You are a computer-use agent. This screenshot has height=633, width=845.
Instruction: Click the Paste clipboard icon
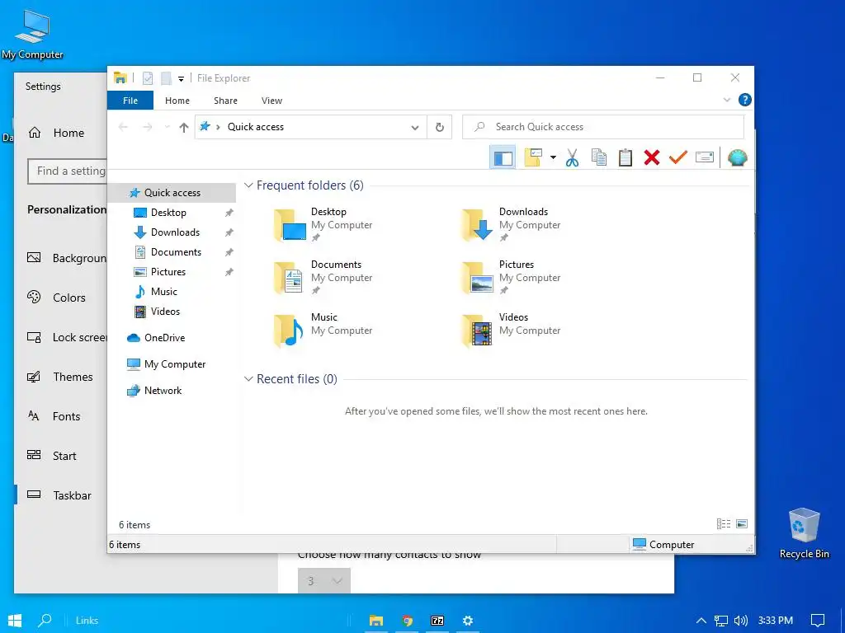point(625,157)
